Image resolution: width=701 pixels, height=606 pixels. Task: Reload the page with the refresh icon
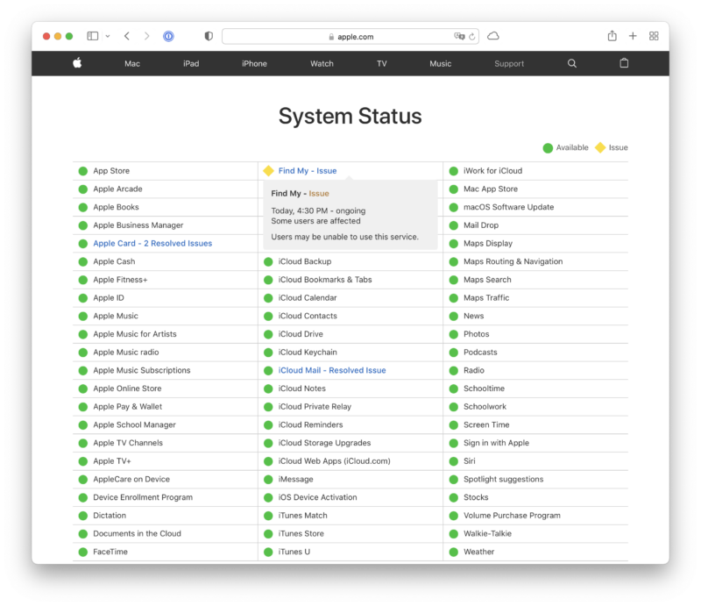tap(472, 37)
